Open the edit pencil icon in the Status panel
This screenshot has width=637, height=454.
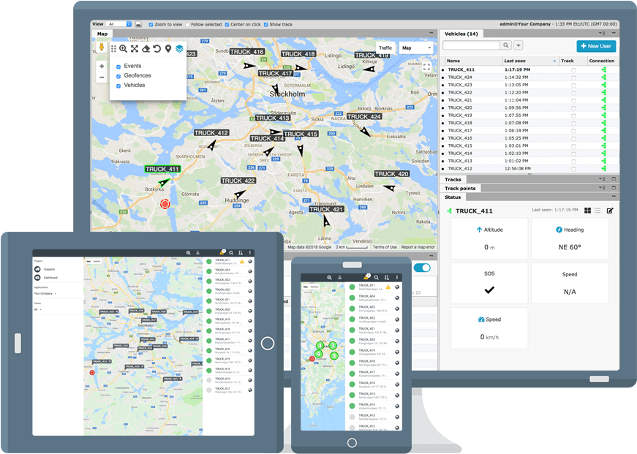click(x=609, y=211)
